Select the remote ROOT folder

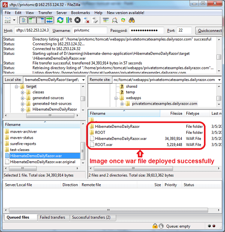(100, 132)
